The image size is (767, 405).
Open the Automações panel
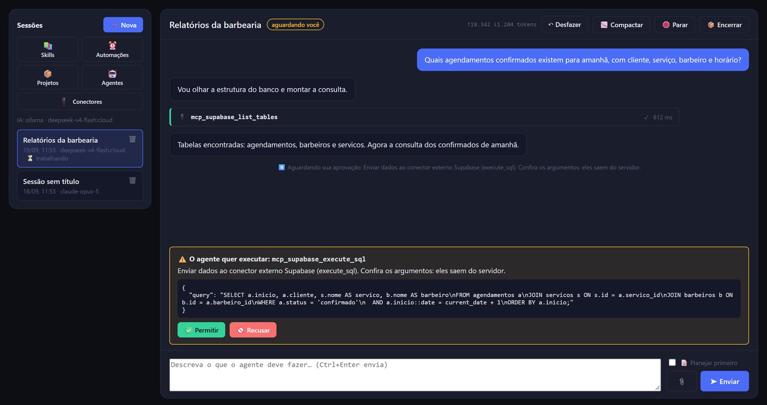pos(112,49)
